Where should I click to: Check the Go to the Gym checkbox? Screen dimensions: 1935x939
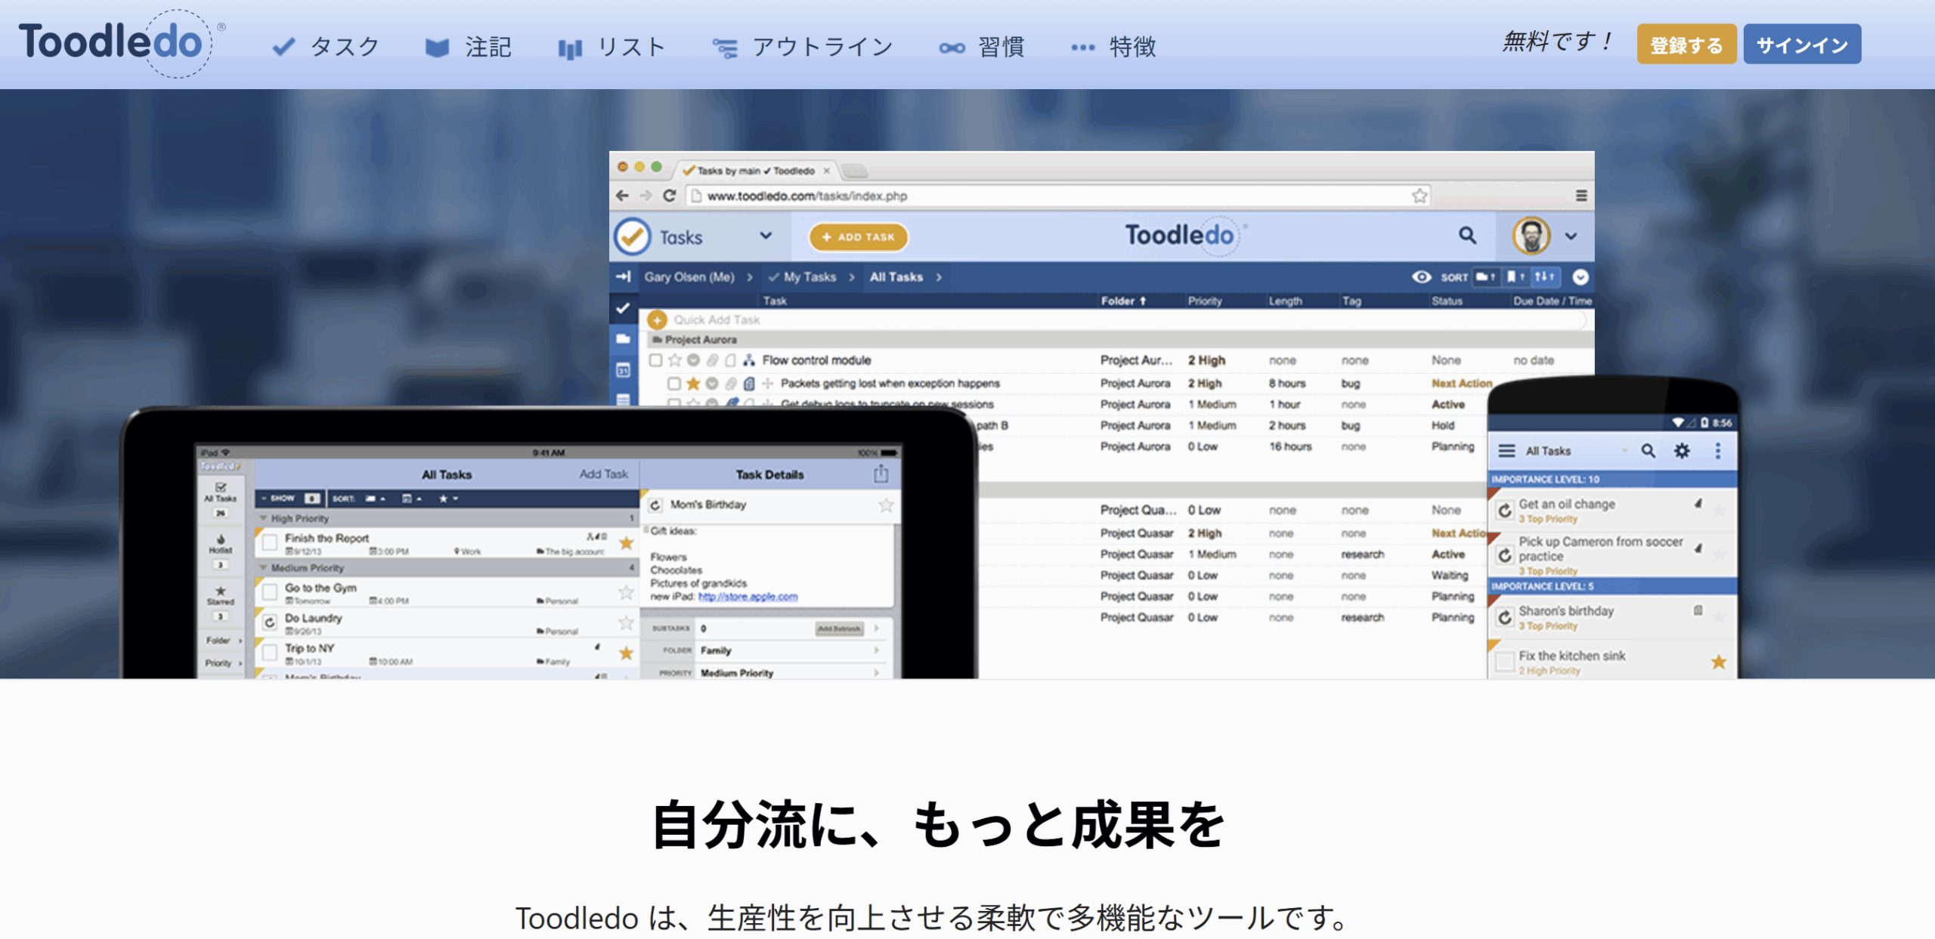tap(270, 592)
